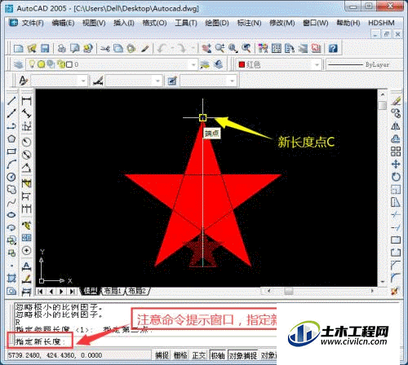
Task: Open the 修改(M) menu
Action: (x=282, y=23)
